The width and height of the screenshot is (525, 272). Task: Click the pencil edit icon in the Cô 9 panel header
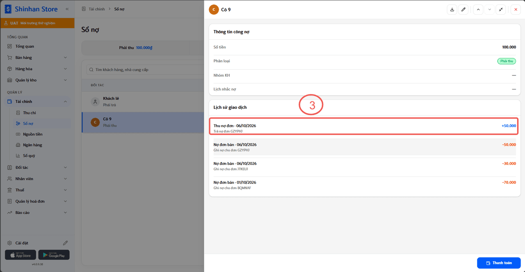click(463, 9)
